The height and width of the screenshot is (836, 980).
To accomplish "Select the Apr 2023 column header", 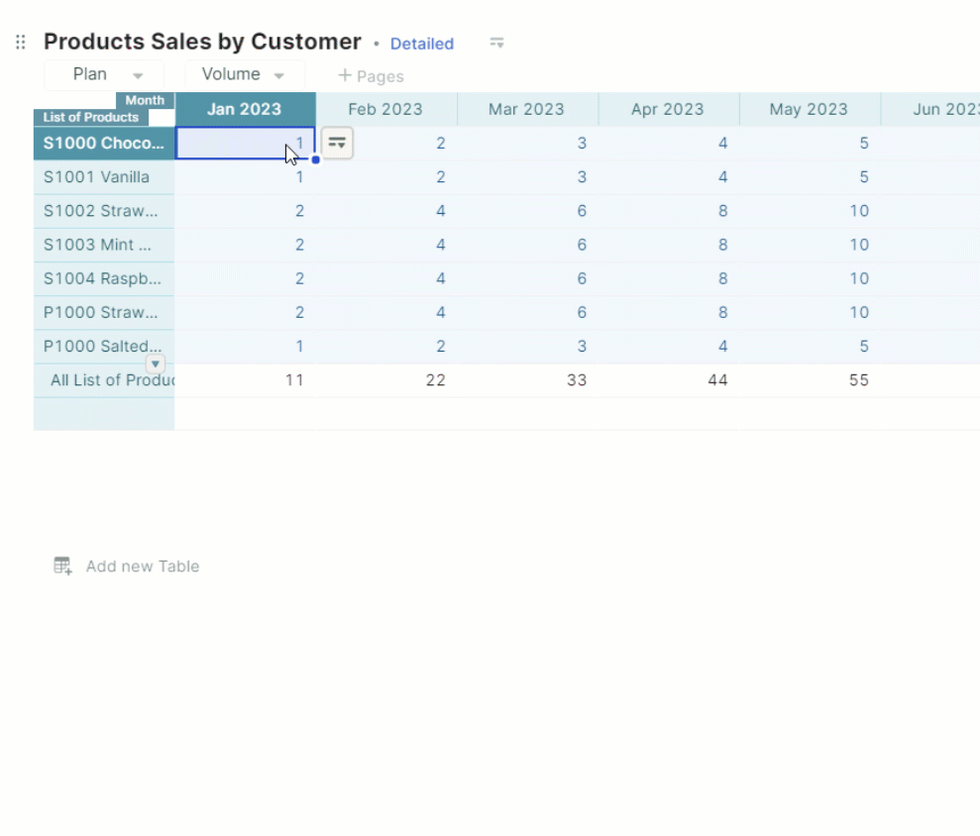I will [x=669, y=109].
